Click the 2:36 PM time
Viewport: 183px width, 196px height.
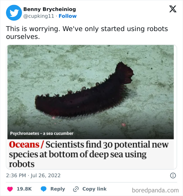pyautogui.click(x=16, y=175)
